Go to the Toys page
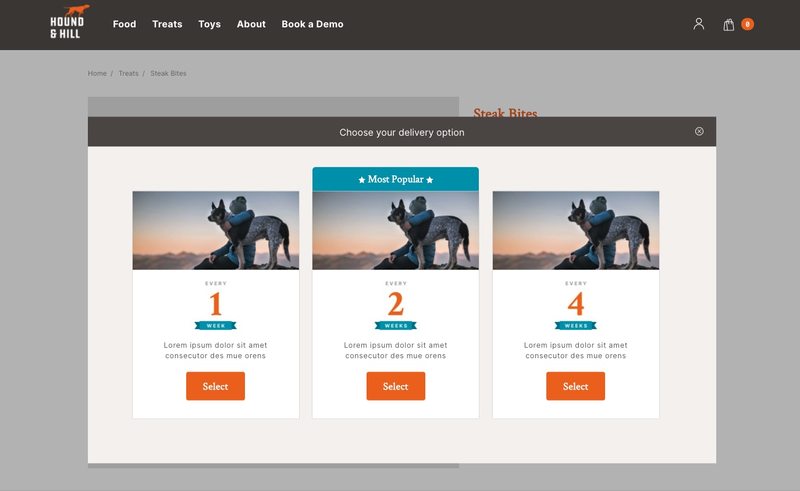This screenshot has width=800, height=491. coord(209,24)
